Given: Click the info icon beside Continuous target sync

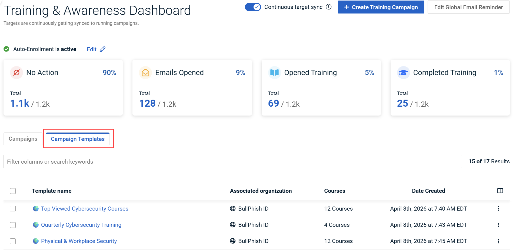Looking at the screenshot, I should (x=329, y=7).
